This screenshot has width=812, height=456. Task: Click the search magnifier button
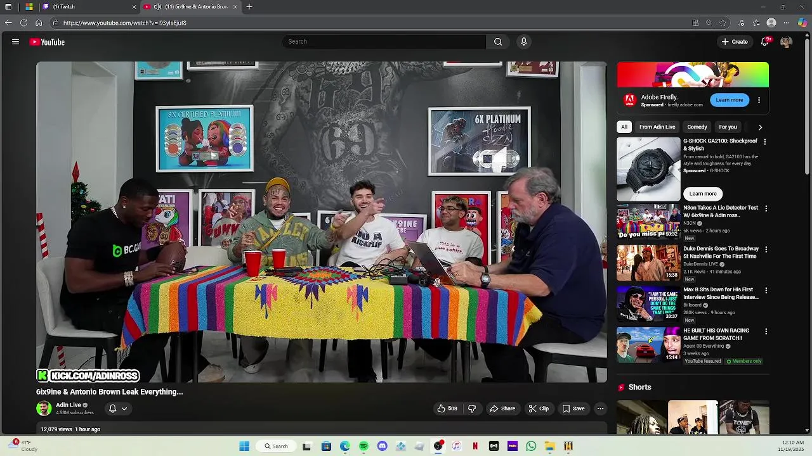[x=498, y=42]
